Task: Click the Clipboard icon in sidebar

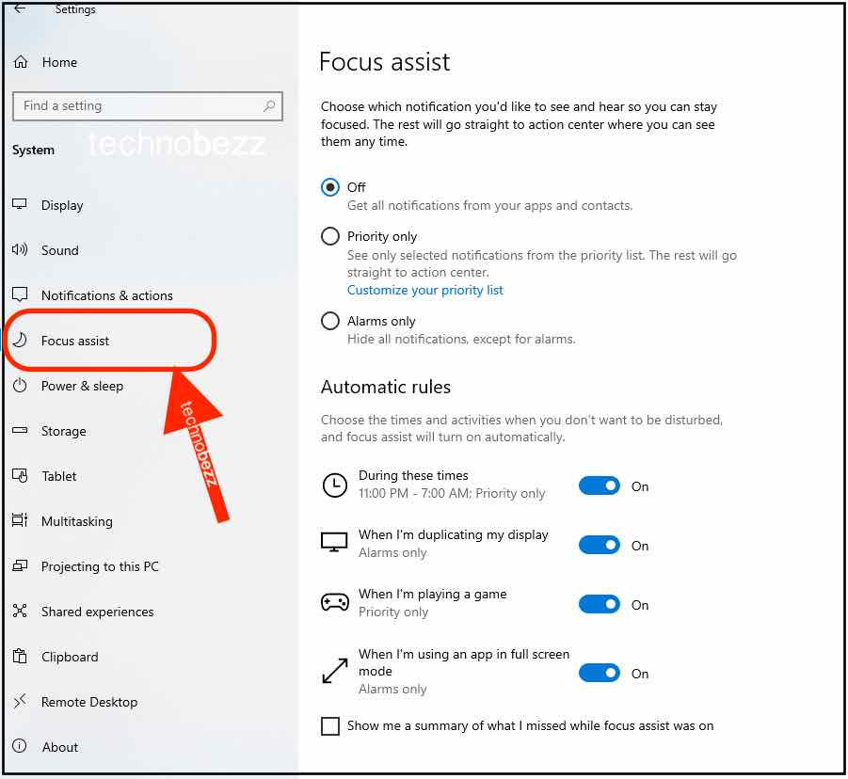Action: tap(20, 656)
